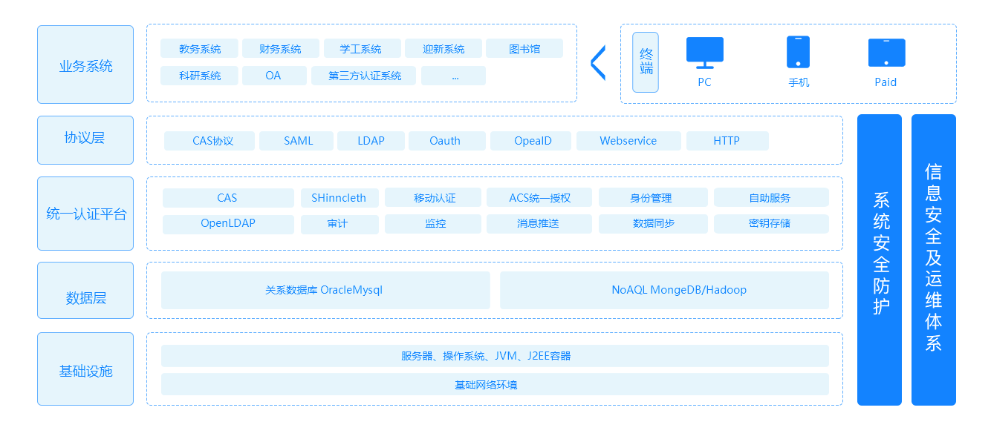Click the 教务系统 item
Screen dimensions: 991x439
tap(199, 49)
